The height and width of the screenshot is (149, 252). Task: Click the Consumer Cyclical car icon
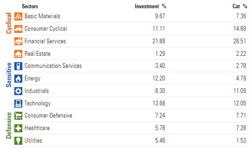18,29
